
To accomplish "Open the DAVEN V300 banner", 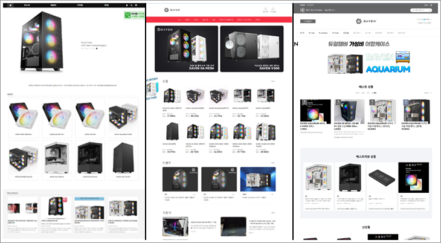I will coord(252,49).
